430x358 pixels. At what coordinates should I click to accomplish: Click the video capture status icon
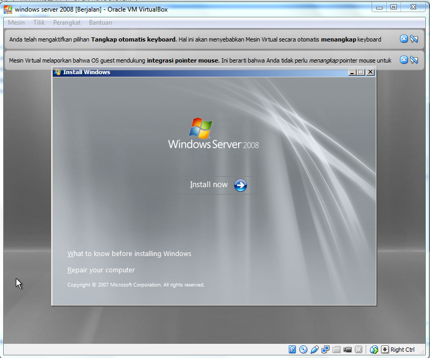point(347,350)
